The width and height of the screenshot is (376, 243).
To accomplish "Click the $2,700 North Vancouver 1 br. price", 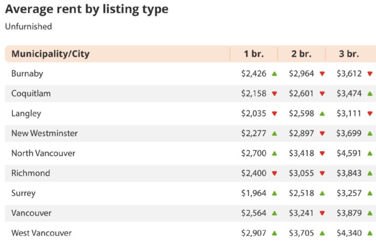I will [x=254, y=153].
